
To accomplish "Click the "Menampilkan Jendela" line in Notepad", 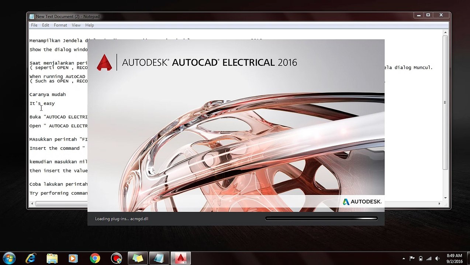I will point(58,40).
